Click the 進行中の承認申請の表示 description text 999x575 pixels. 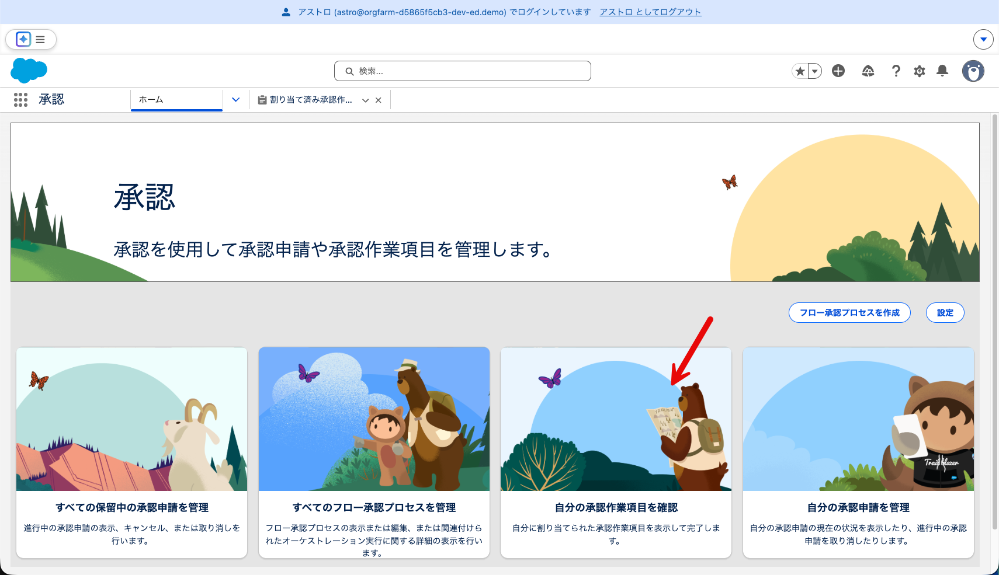132,534
